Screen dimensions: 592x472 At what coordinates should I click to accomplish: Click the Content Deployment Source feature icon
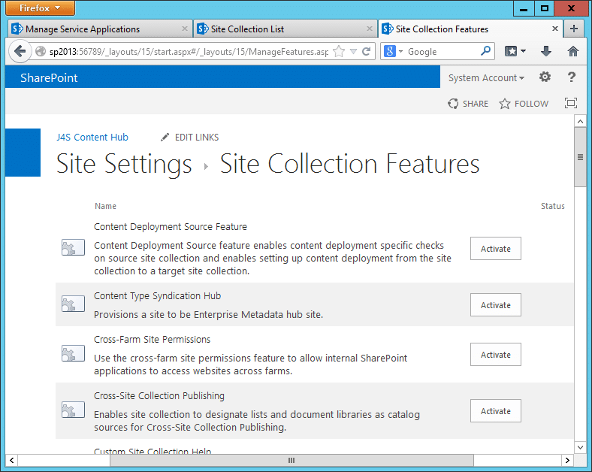tap(73, 248)
